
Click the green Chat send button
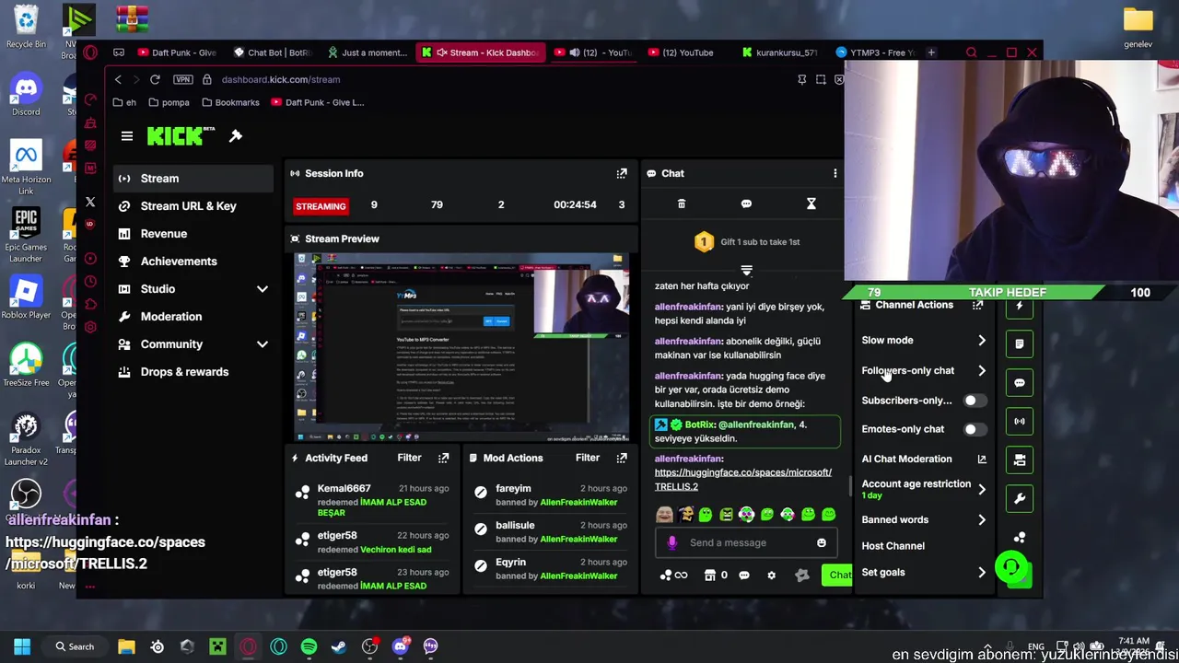tap(836, 576)
